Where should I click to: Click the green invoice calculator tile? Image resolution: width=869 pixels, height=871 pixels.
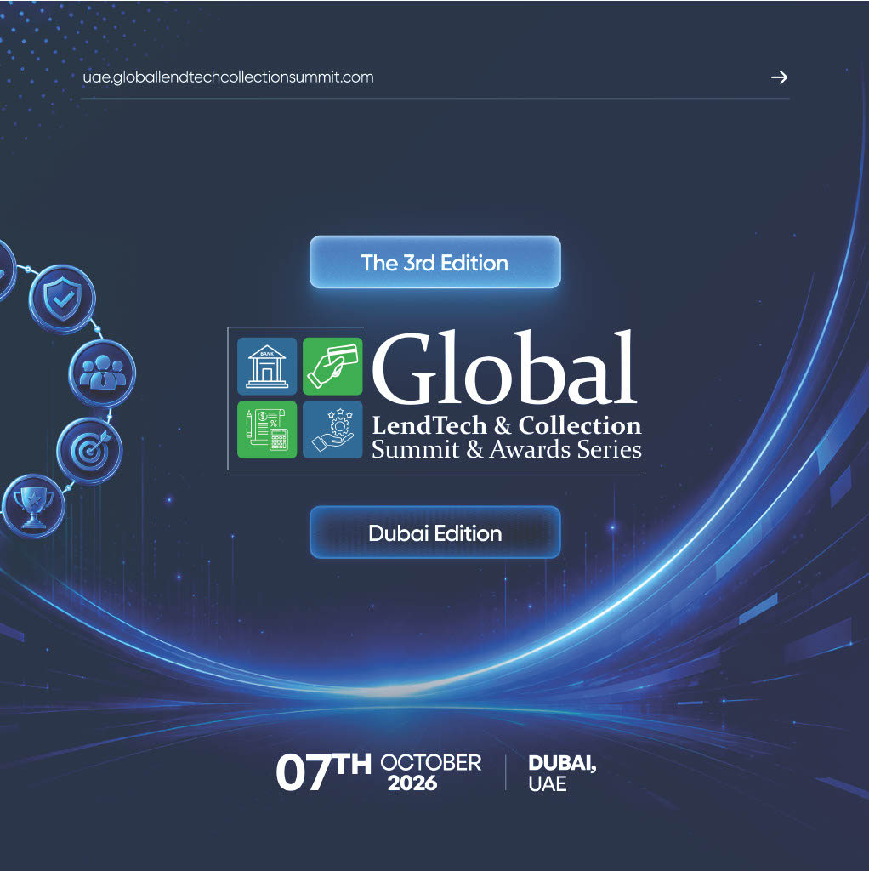[x=267, y=430]
